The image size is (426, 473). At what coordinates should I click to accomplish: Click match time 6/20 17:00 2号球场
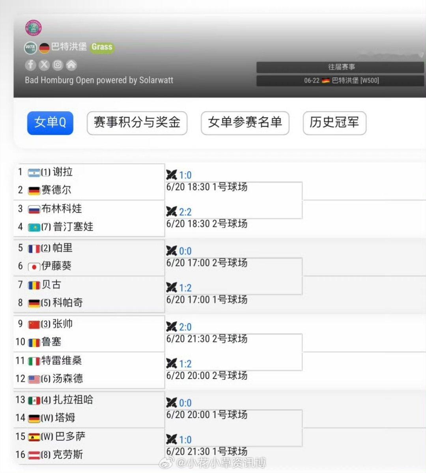[207, 264]
